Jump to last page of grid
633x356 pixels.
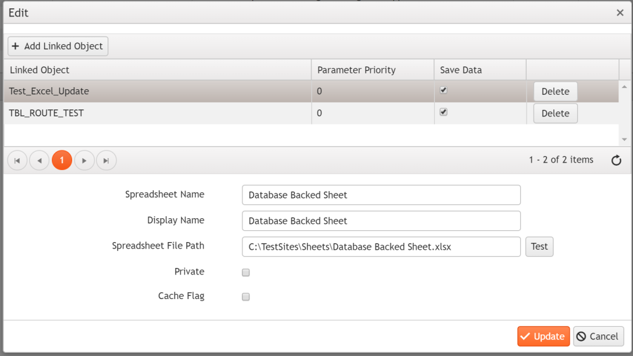coord(106,161)
